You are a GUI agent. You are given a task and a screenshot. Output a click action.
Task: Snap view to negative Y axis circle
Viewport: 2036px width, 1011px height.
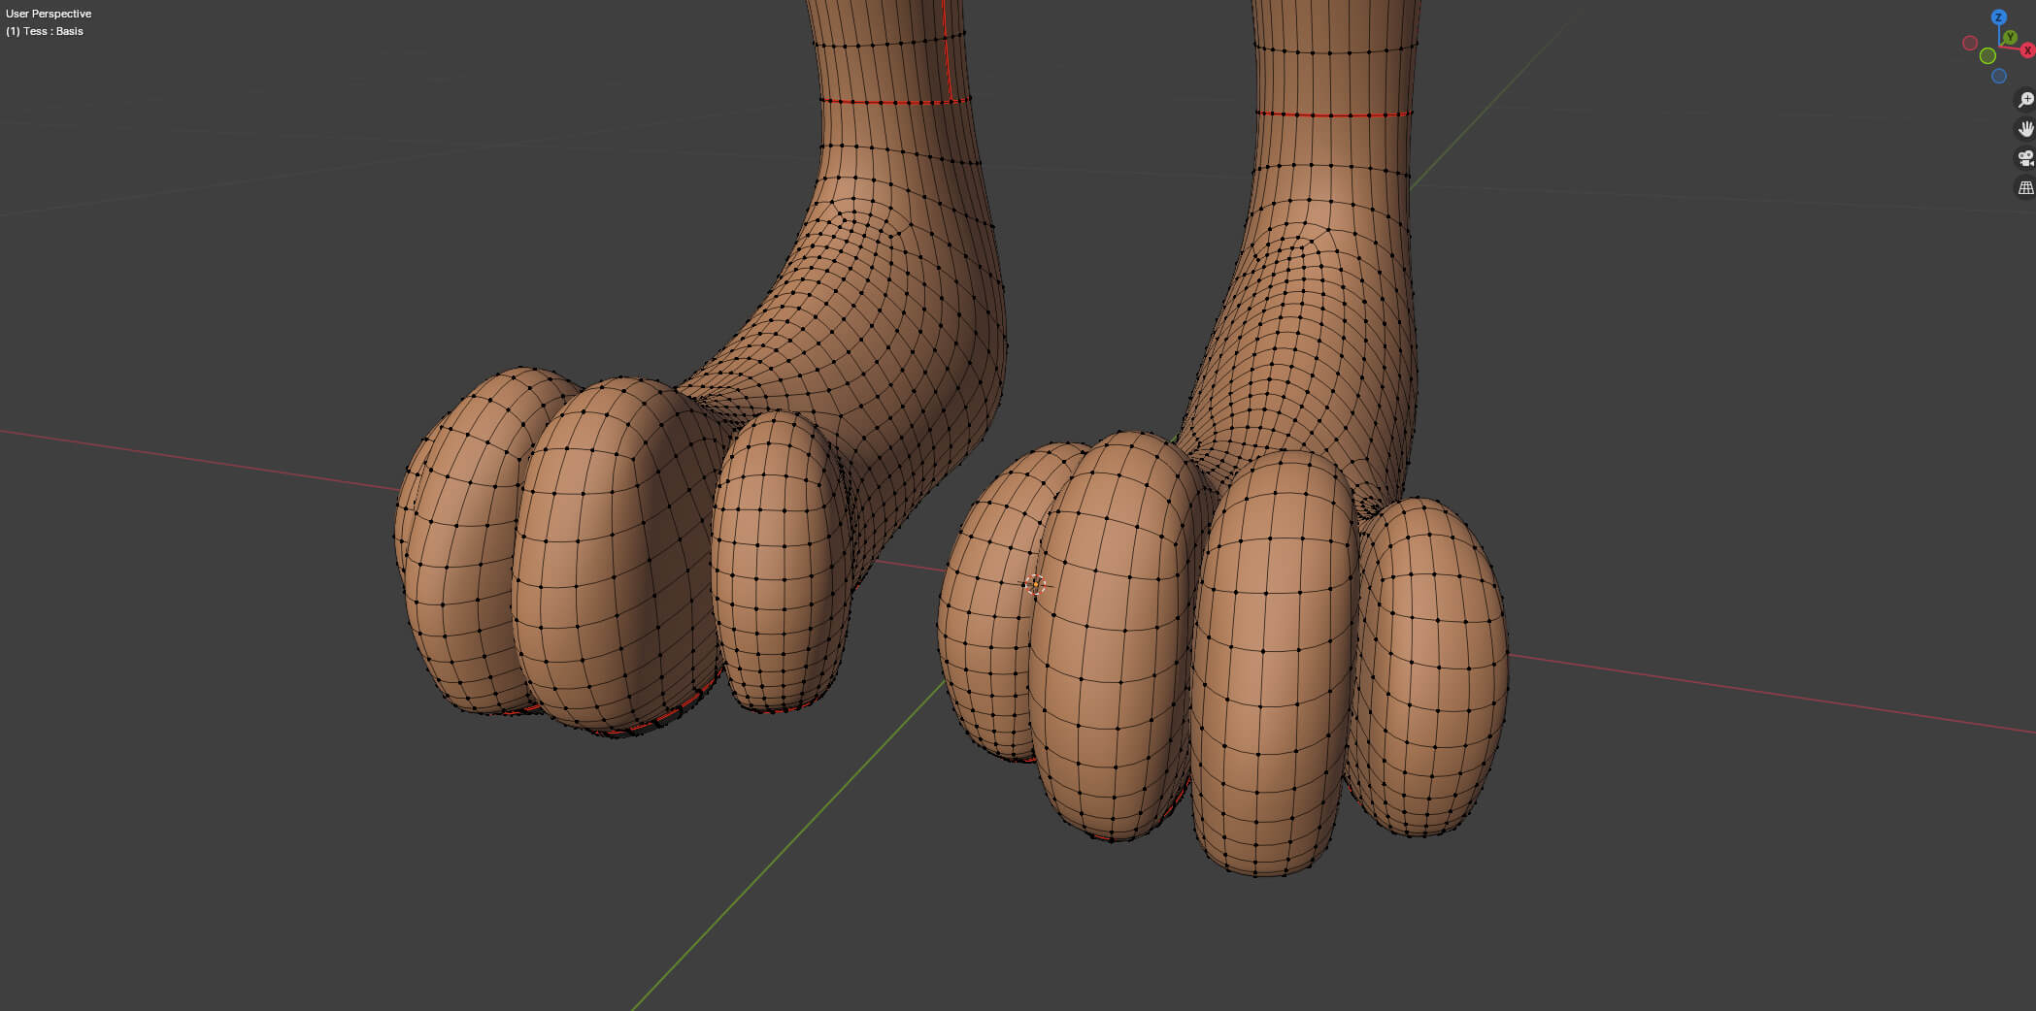pyautogui.click(x=1987, y=56)
